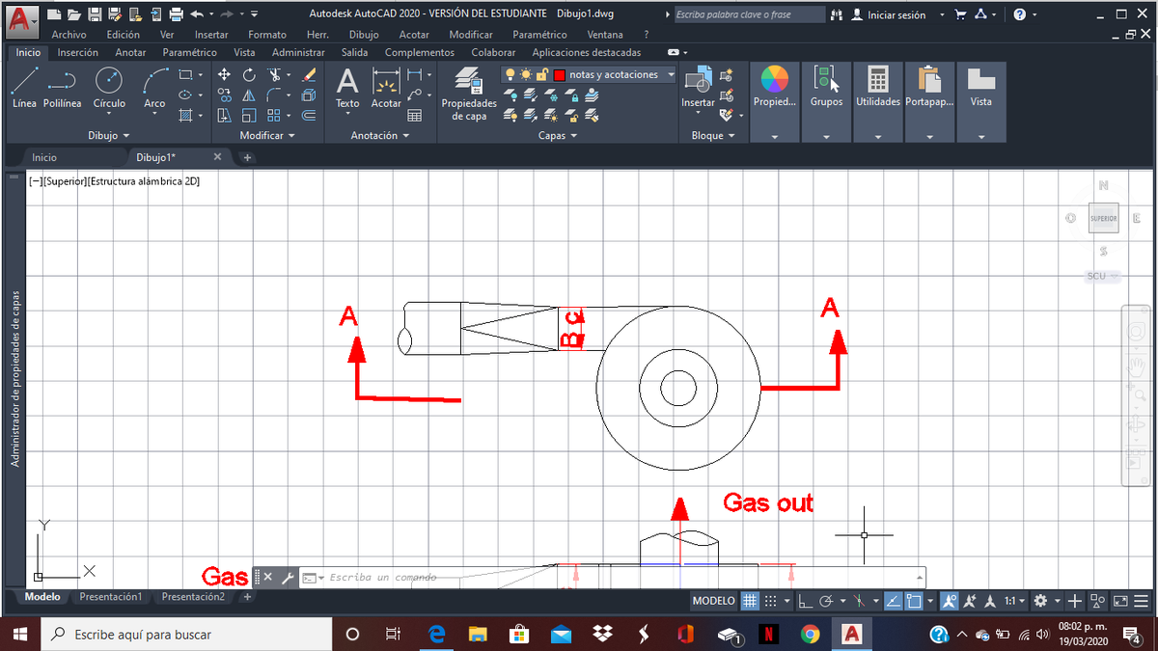
Task: Open the Paramétrico menu in menu bar
Action: (x=539, y=35)
